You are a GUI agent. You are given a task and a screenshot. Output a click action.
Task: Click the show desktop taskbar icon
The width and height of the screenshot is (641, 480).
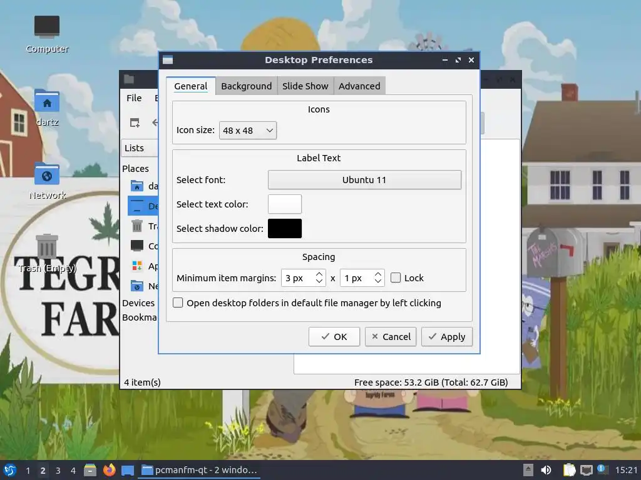(128, 470)
